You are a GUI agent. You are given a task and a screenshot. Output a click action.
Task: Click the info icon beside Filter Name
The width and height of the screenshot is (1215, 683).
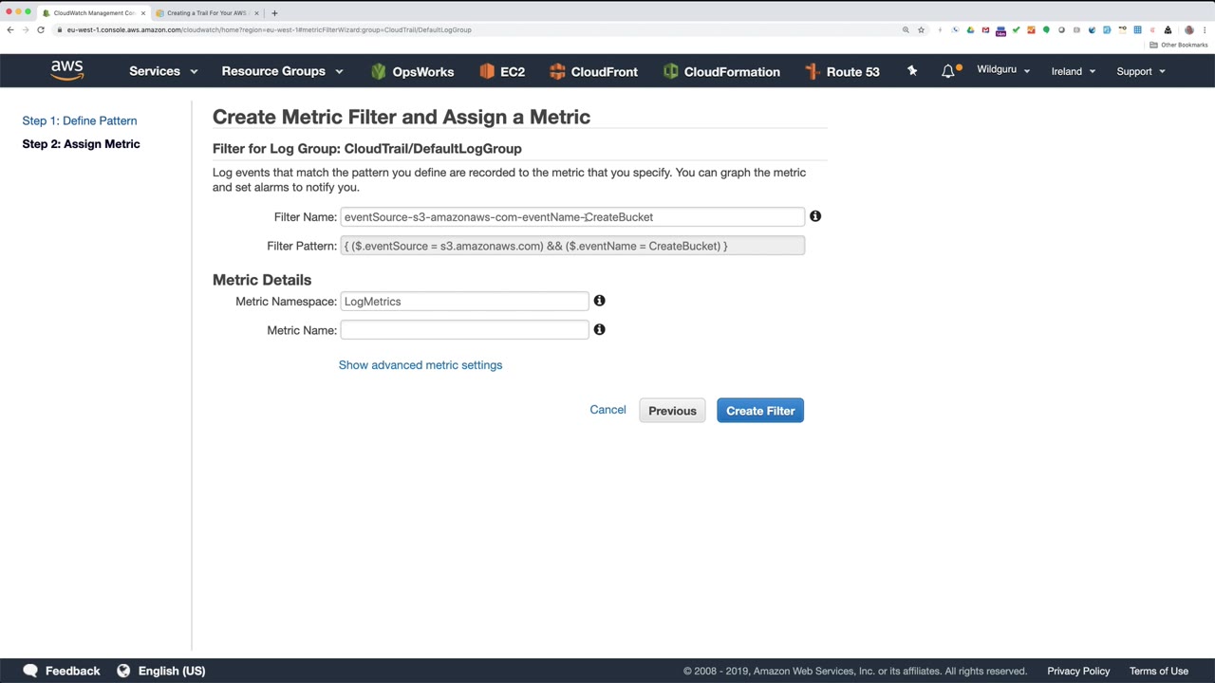point(815,216)
